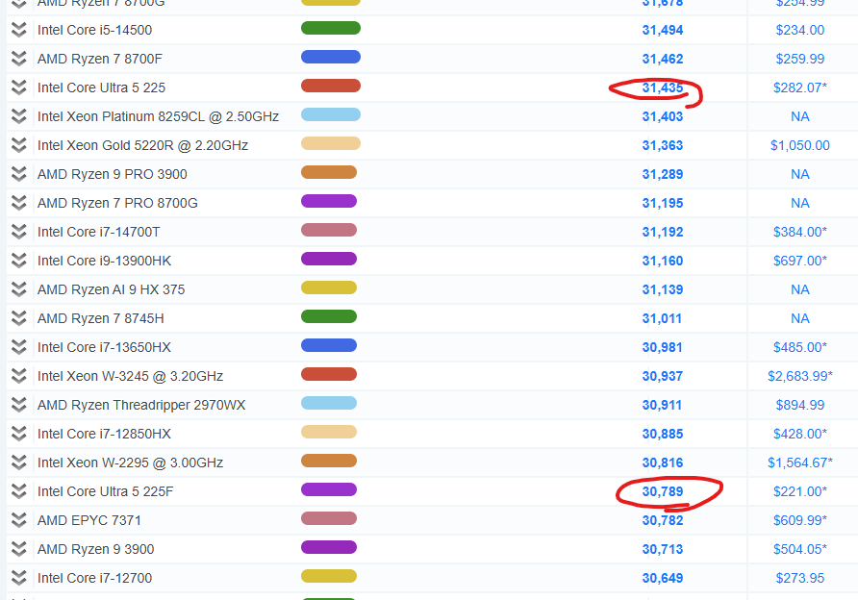Click the score 30,649
The width and height of the screenshot is (858, 600).
click(x=663, y=578)
